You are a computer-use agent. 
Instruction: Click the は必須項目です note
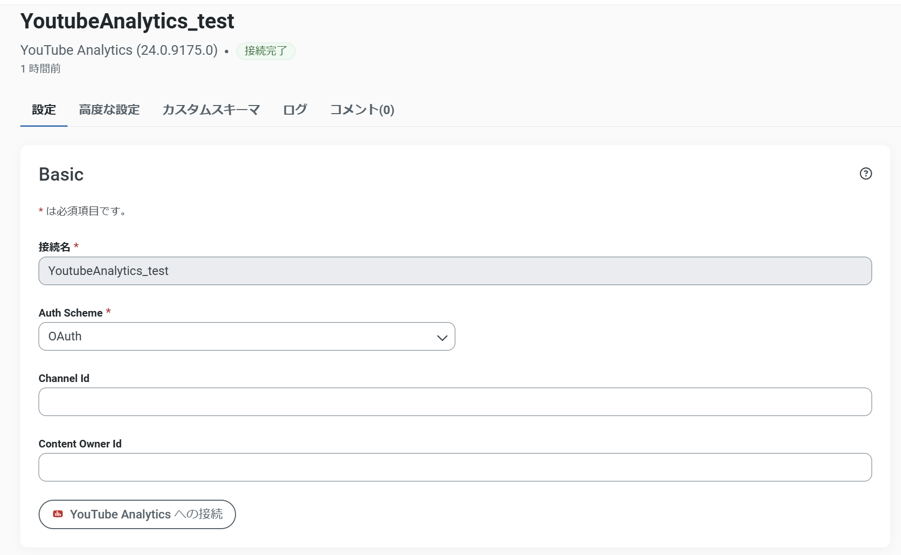[x=86, y=211]
